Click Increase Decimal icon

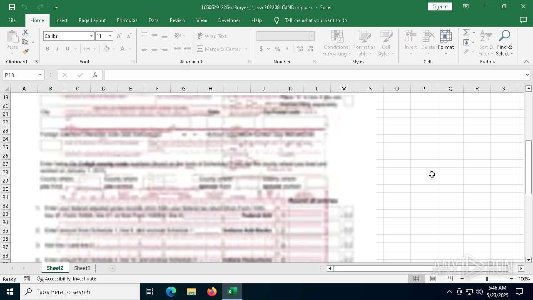pos(300,49)
